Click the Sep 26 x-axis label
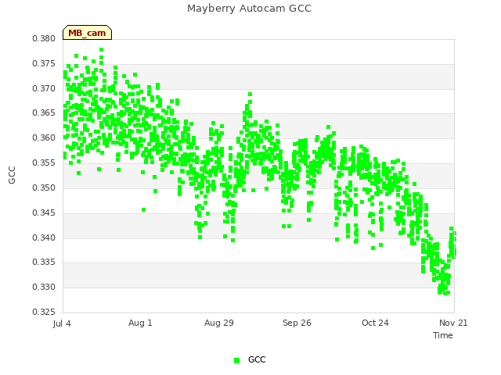The width and height of the screenshot is (501, 375). [x=297, y=323]
